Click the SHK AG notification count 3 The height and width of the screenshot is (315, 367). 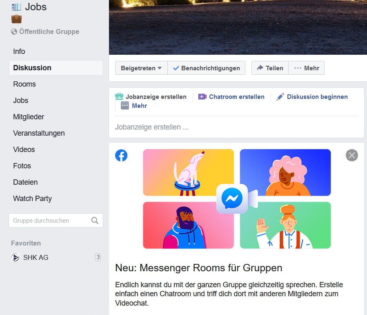tap(98, 257)
